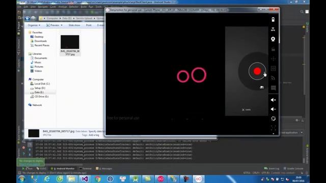Click Add a tag field in details pane
Image resolution: width=326 pixels, height=183 pixels.
[x=94, y=135]
